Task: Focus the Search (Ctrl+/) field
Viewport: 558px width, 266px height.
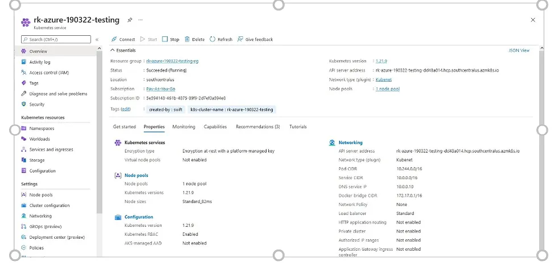Action: pyautogui.click(x=56, y=39)
